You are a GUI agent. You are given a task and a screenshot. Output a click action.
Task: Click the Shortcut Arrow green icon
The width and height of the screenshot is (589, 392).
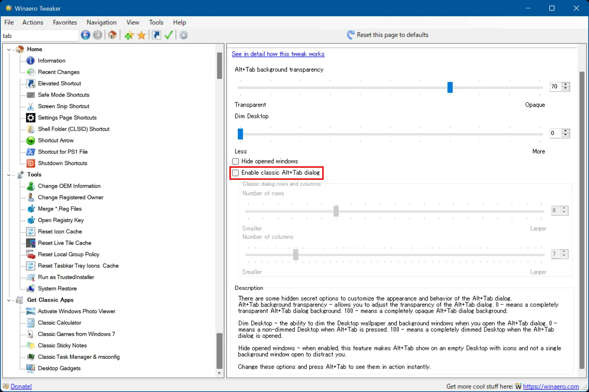click(31, 140)
